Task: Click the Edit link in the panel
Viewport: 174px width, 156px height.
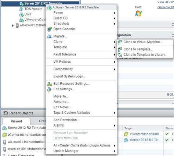Action: 170,94
